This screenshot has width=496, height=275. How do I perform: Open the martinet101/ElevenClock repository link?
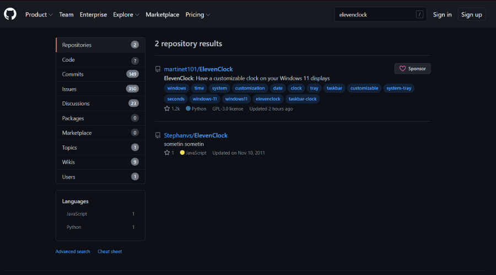click(198, 69)
